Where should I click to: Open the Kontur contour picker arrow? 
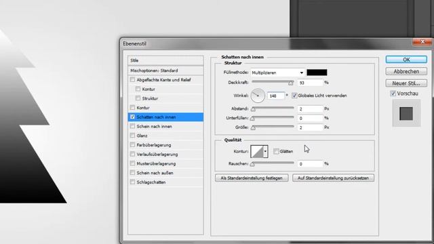[x=265, y=151]
